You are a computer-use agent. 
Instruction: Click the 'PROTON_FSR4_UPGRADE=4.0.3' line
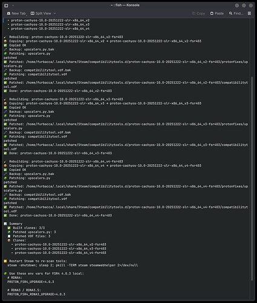31,282
